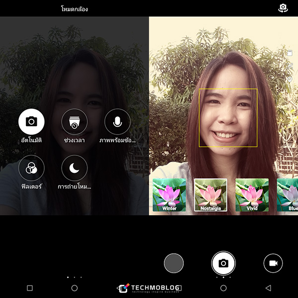Image resolution: width=298 pixels, height=298 pixels.
Task: Tap the storage card icon
Action: coord(290,53)
